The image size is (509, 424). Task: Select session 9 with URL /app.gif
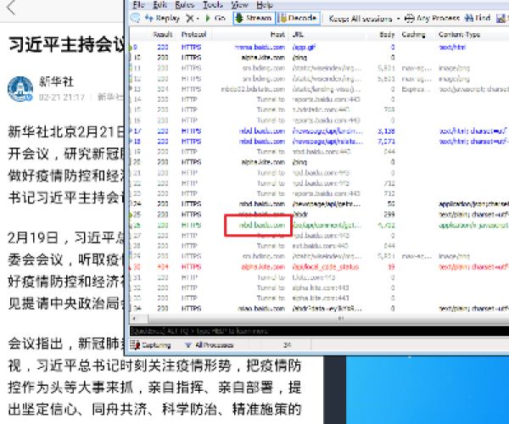(x=319, y=47)
